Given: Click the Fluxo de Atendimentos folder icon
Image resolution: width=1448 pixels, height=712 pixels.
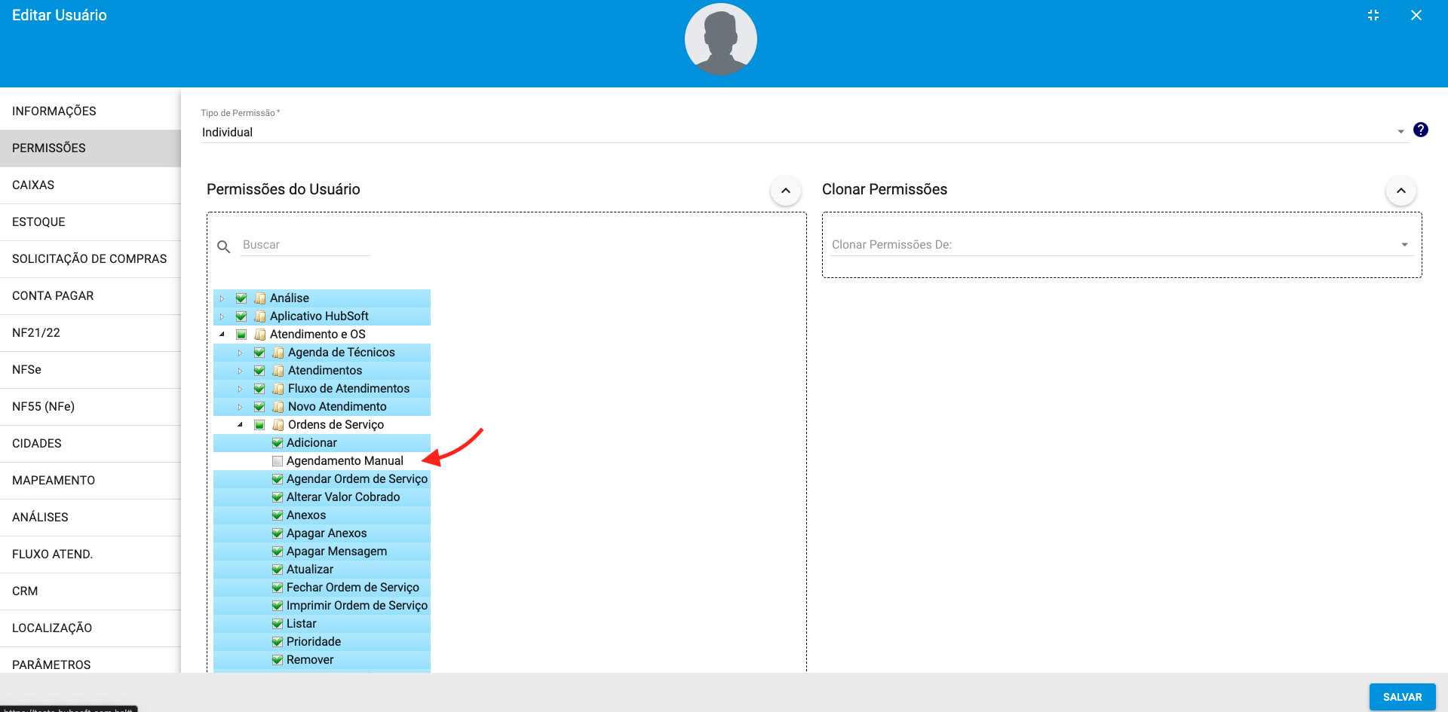Looking at the screenshot, I should (278, 389).
